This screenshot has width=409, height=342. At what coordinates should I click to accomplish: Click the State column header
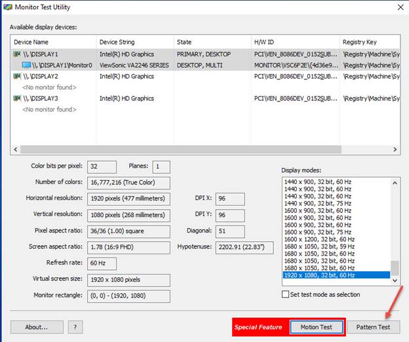[211, 42]
